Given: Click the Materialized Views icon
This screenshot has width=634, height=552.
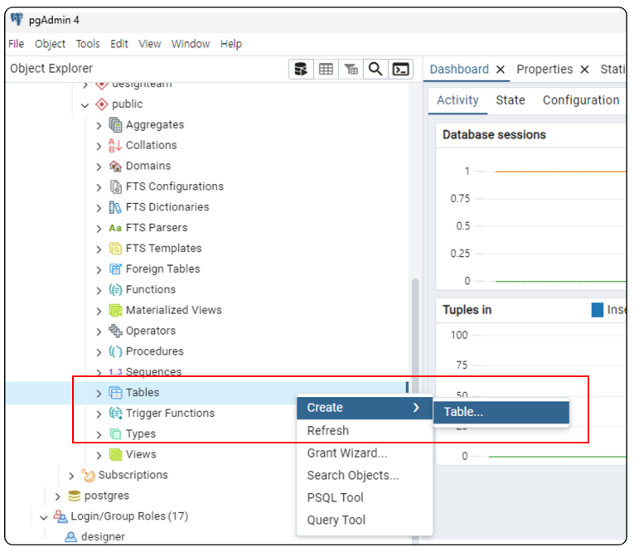Looking at the screenshot, I should coord(115,311).
